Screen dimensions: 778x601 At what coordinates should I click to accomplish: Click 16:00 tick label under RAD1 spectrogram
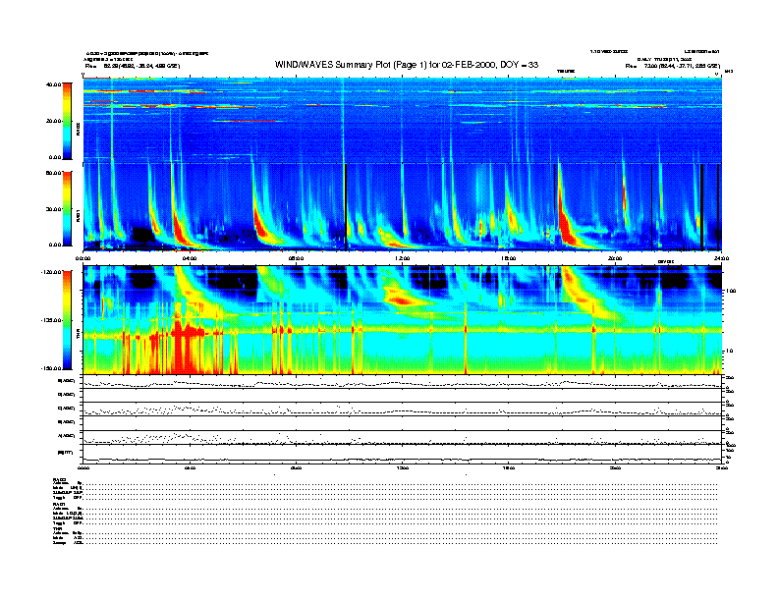(509, 258)
